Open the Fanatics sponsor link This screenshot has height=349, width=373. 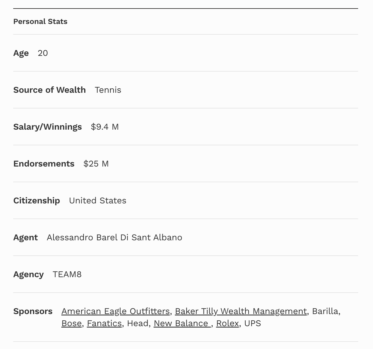(x=104, y=323)
